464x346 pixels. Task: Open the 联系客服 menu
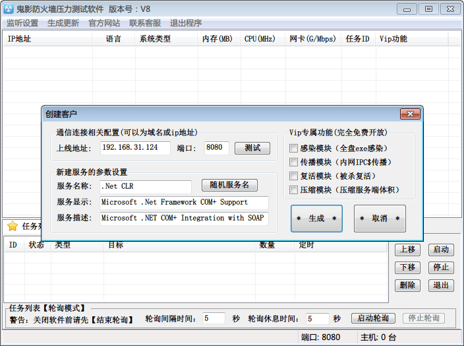(145, 23)
